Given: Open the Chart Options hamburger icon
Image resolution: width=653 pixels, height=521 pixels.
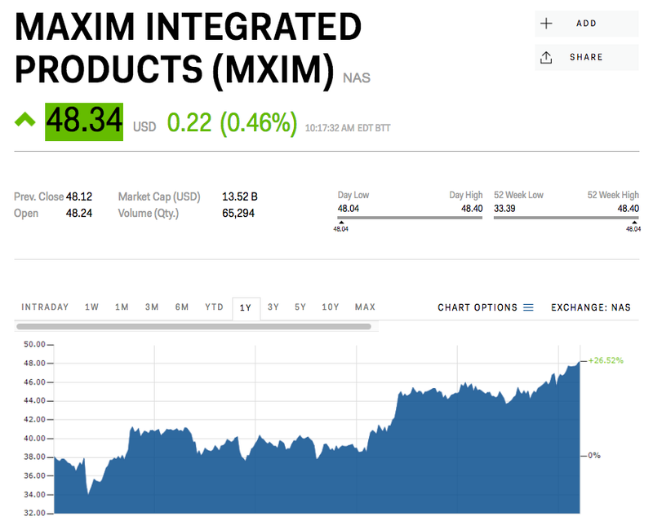Looking at the screenshot, I should pyautogui.click(x=528, y=307).
